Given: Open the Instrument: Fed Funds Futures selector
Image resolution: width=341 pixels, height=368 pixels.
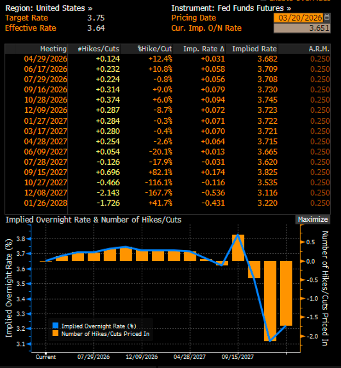Looking at the screenshot, I should (231, 8).
